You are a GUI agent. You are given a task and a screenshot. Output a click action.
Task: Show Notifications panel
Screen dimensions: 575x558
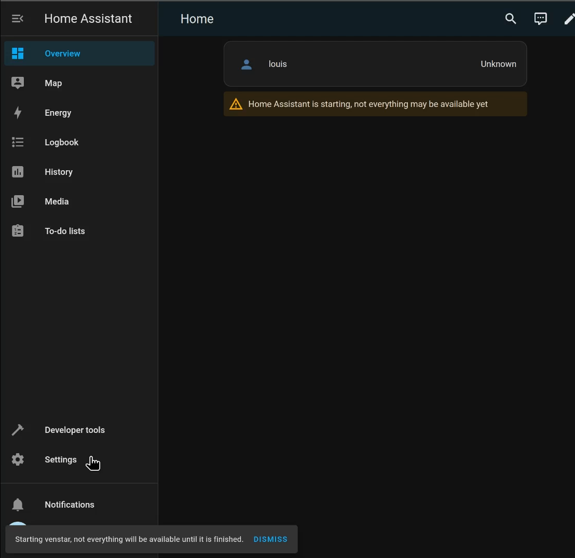[x=79, y=505]
